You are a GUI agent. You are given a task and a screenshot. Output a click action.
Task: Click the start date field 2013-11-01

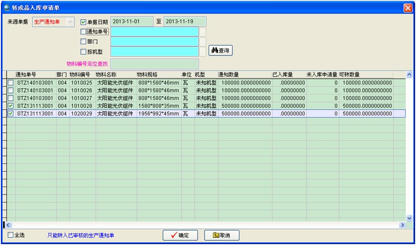131,21
